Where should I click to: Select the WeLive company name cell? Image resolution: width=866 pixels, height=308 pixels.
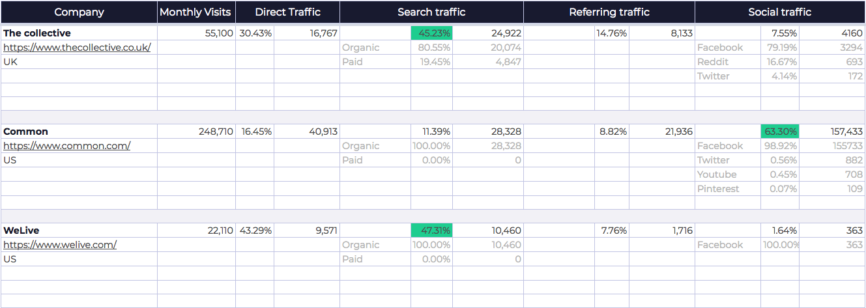[x=79, y=231]
